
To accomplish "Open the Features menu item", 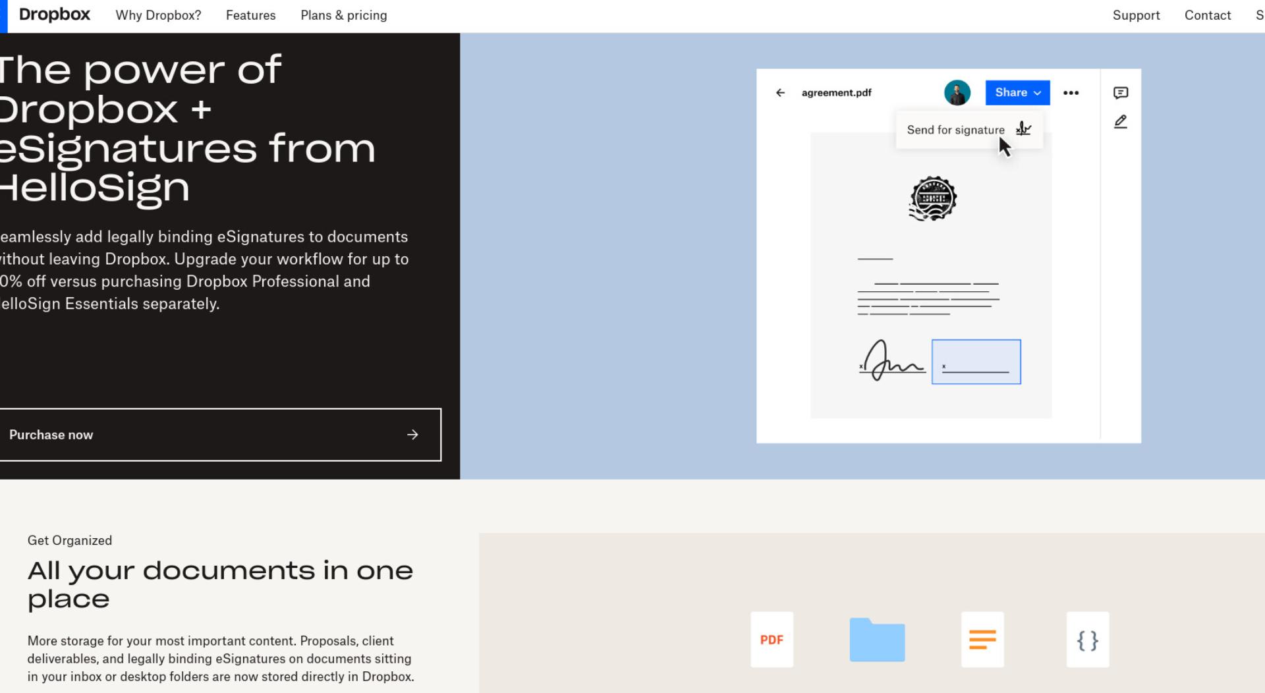I will click(250, 15).
